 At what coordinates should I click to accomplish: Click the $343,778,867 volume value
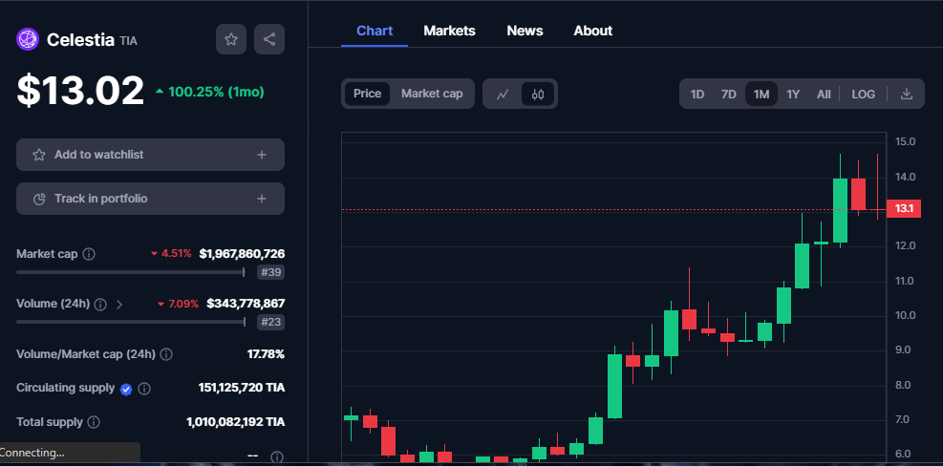point(246,304)
